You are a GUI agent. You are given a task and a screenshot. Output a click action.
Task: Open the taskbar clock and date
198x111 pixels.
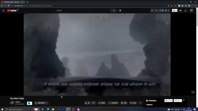point(189,109)
